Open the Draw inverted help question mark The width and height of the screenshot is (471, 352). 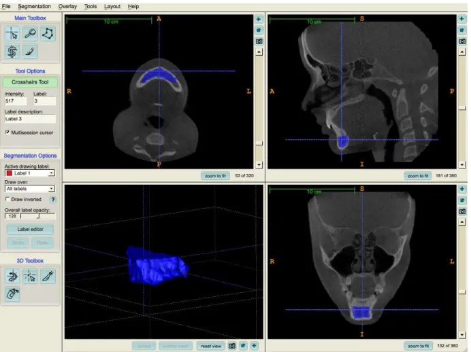53,199
